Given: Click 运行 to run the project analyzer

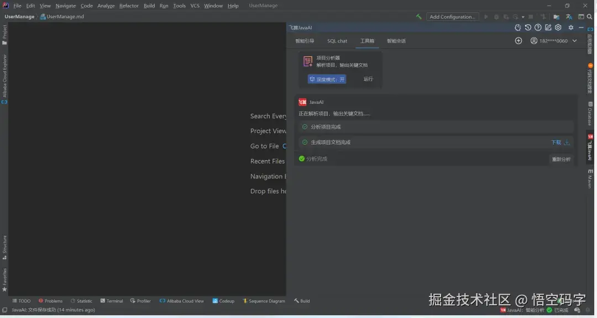Looking at the screenshot, I should (368, 79).
